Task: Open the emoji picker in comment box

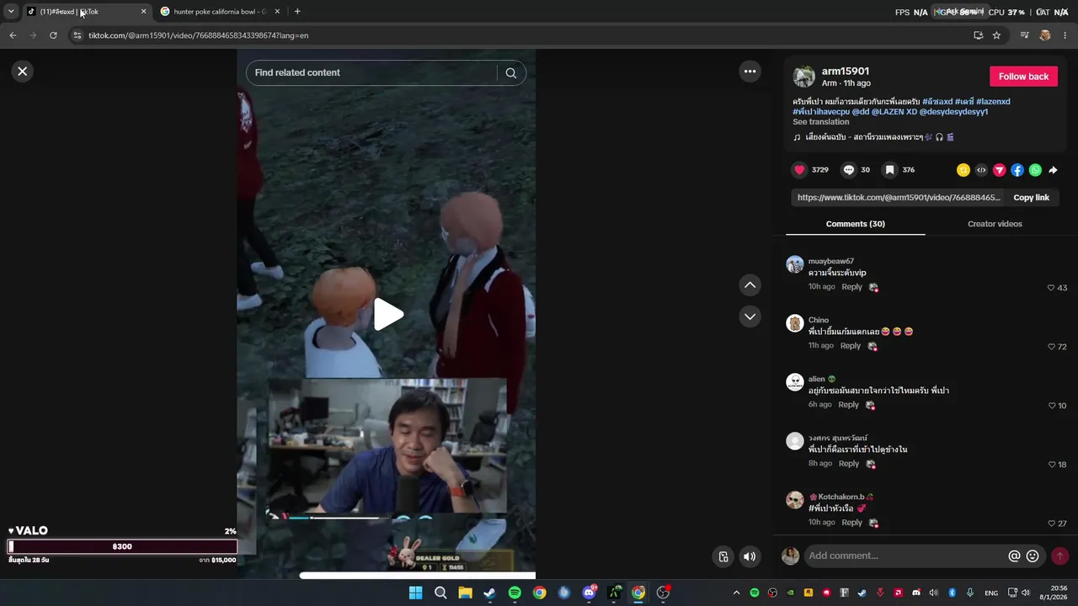Action: [x=1033, y=556]
